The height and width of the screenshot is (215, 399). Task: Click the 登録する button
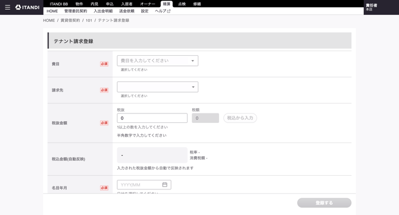point(324,203)
